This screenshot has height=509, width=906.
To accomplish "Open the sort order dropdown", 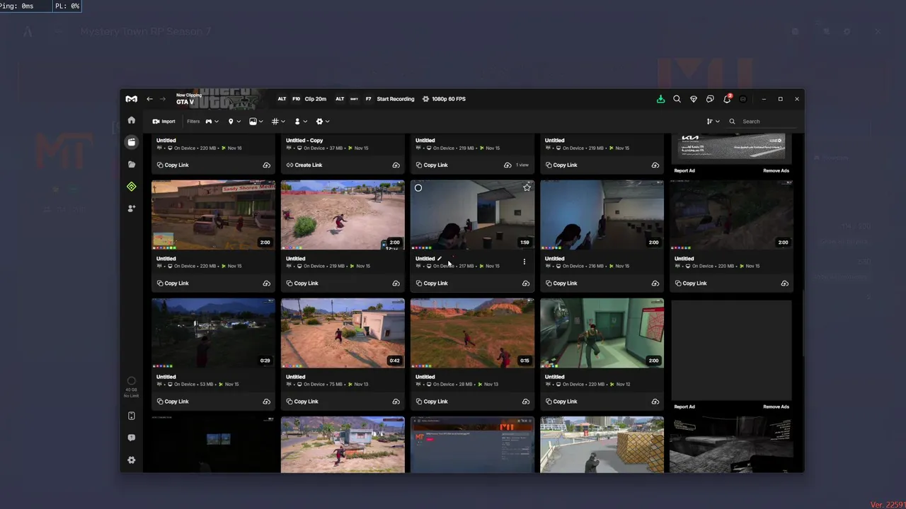I will (x=713, y=122).
